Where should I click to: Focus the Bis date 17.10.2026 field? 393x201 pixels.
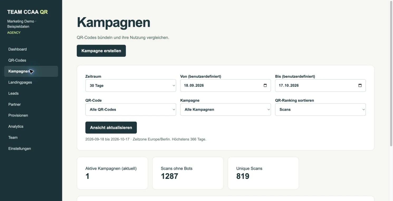click(x=320, y=86)
